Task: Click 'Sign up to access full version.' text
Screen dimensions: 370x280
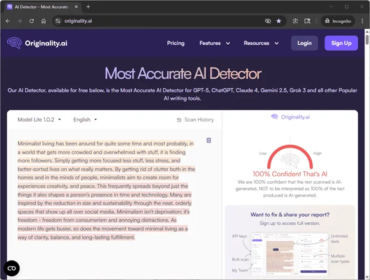Action: click(290, 223)
